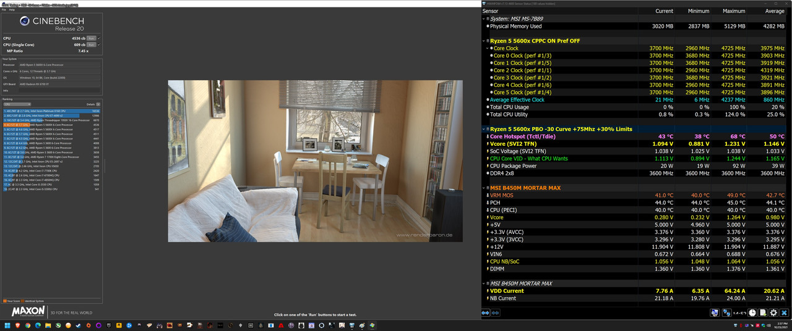The width and height of the screenshot is (792, 331).
Task: Open Cinebench Help menu
Action: click(12, 10)
